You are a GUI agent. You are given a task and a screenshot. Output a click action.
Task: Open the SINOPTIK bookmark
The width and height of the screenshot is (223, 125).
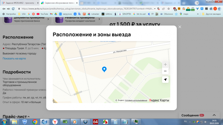click(x=125, y=14)
